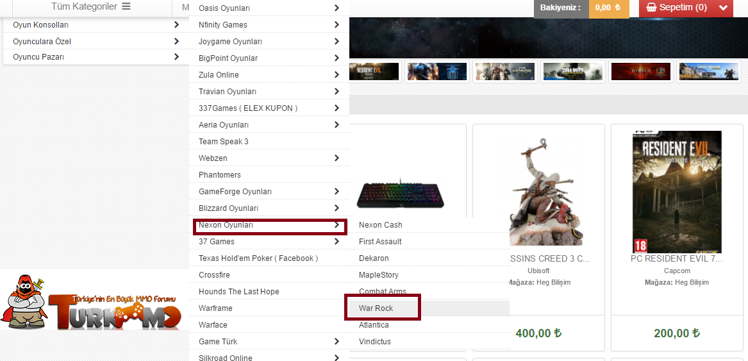Expand the Sepetim cart dropdown arrow

[722, 8]
